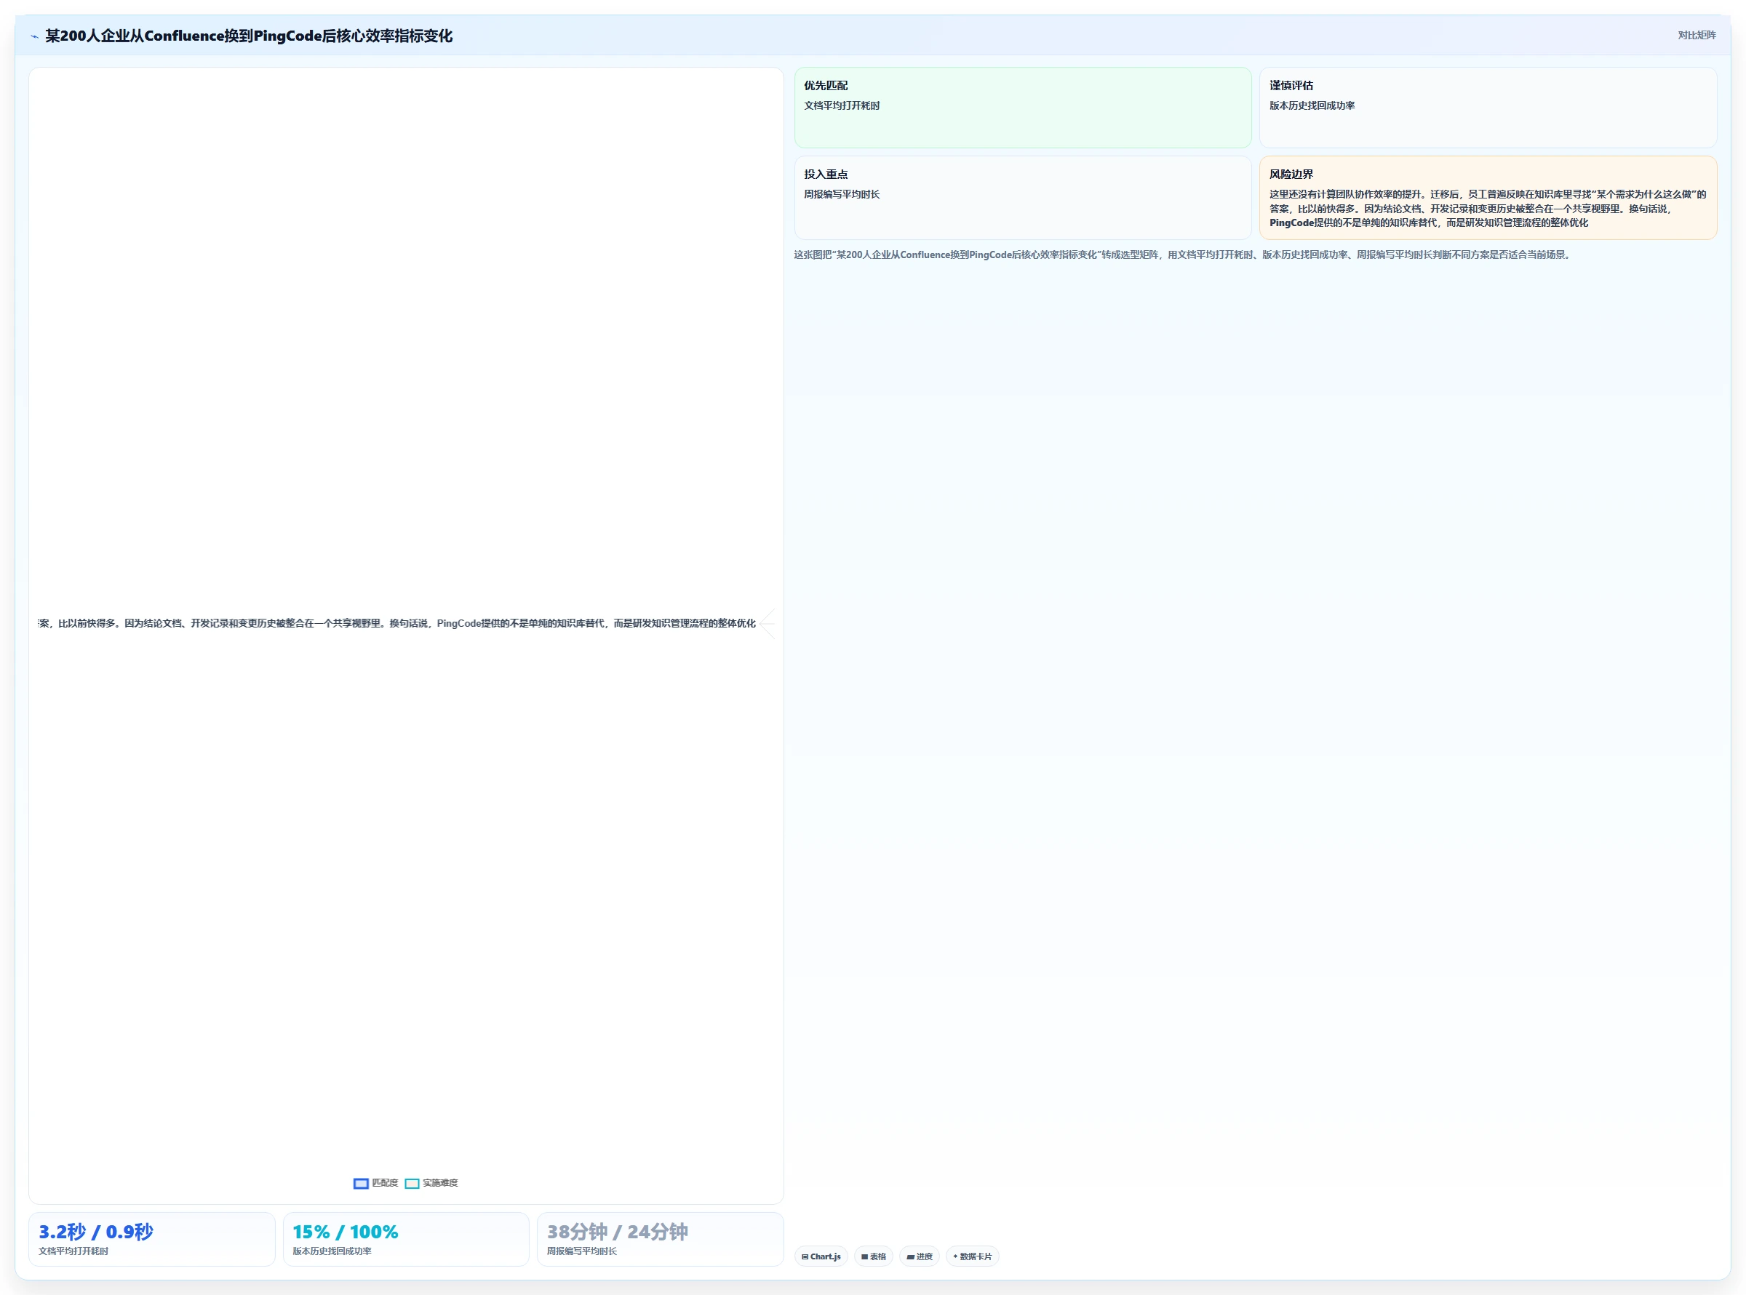
Task: Click the page title about Confluence to PingCode
Action: click(x=249, y=36)
